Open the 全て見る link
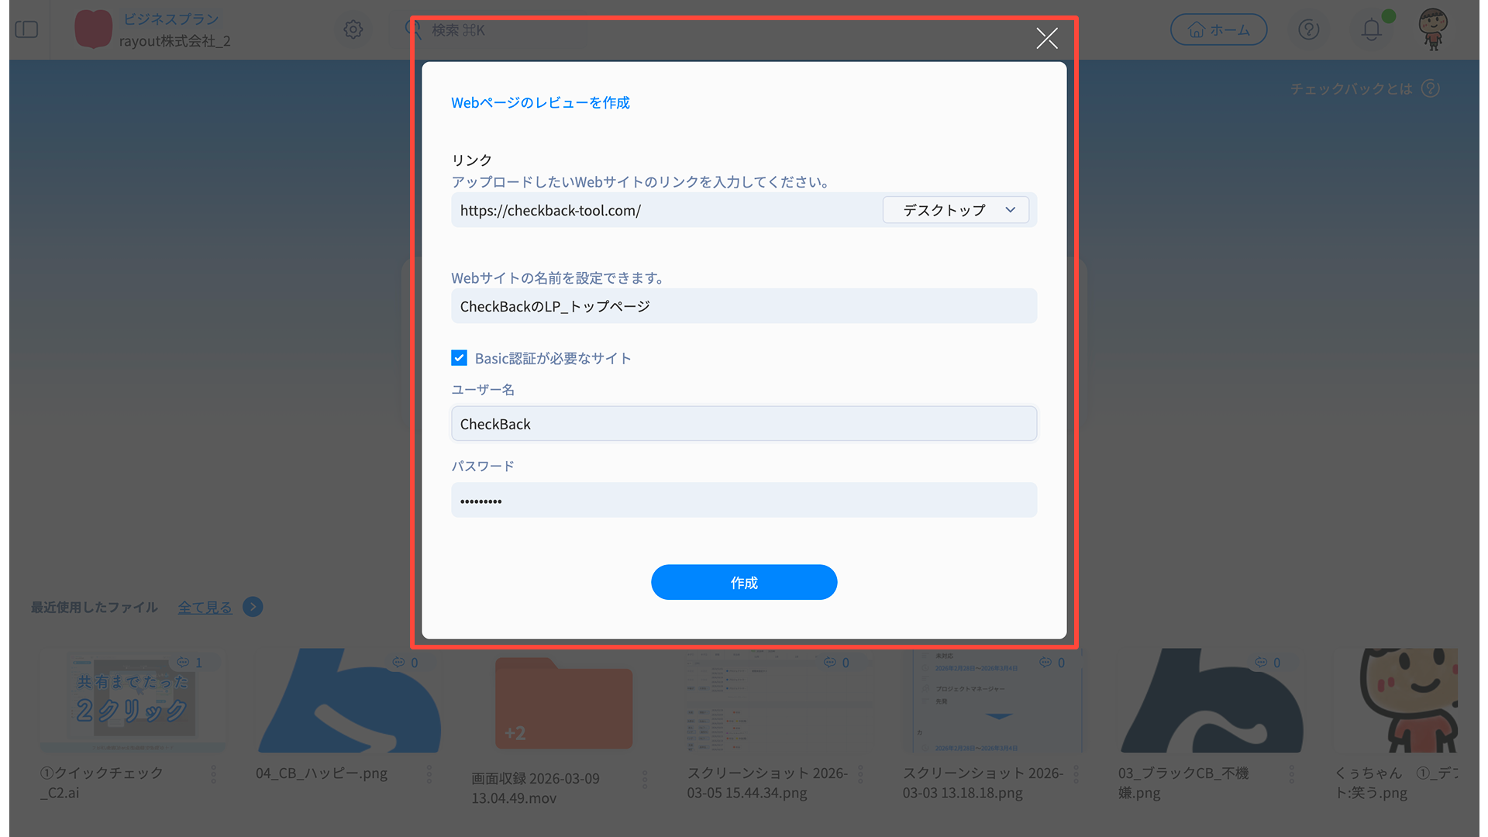Image resolution: width=1488 pixels, height=837 pixels. (205, 608)
